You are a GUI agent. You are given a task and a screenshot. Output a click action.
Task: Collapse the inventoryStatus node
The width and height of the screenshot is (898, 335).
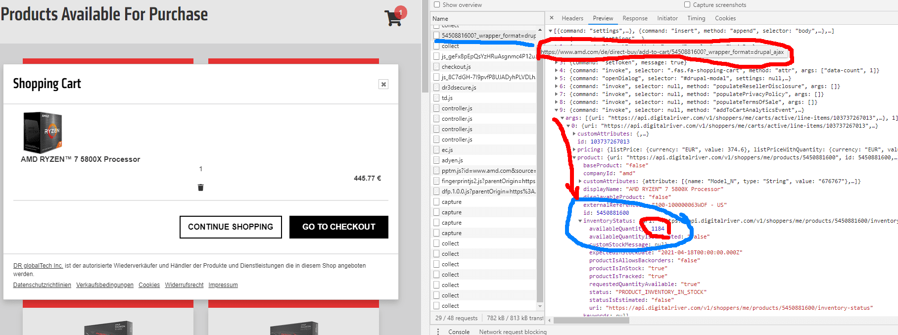coord(580,221)
